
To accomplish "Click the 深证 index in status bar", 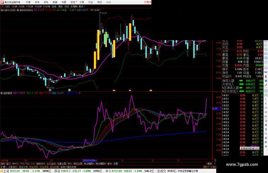I will [x=57, y=171].
